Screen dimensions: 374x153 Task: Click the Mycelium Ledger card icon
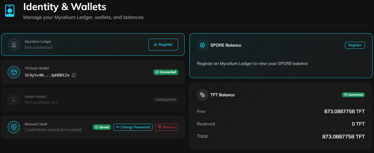pos(14,44)
